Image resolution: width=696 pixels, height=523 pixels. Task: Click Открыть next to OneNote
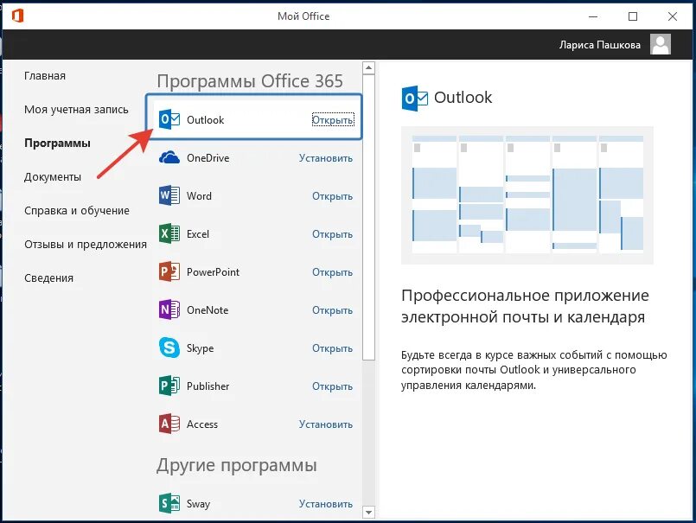[x=333, y=310]
